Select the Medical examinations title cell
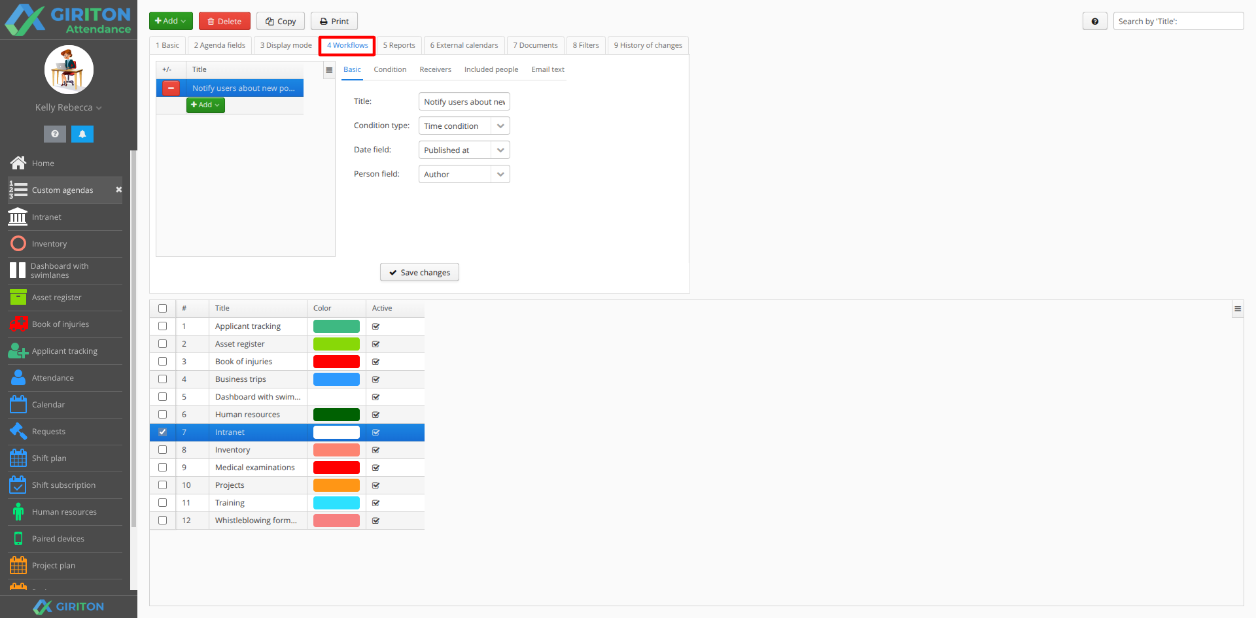The height and width of the screenshot is (618, 1256). click(258, 467)
